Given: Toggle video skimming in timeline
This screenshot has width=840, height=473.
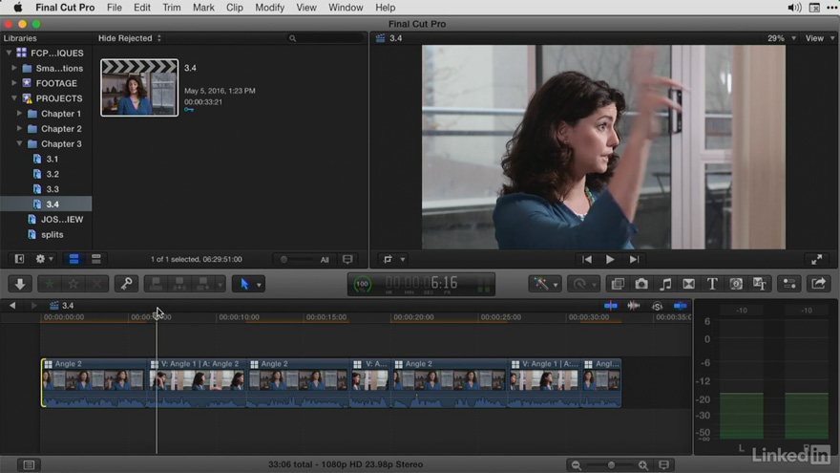Looking at the screenshot, I should [x=611, y=306].
